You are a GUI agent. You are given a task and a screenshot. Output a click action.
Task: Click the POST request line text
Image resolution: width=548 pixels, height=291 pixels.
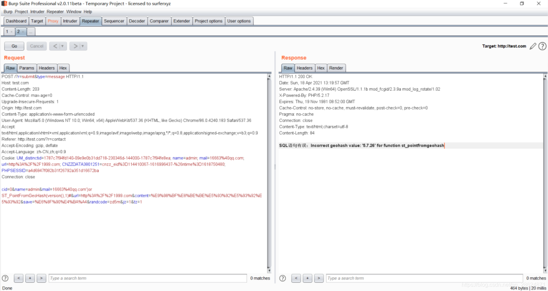(43, 77)
